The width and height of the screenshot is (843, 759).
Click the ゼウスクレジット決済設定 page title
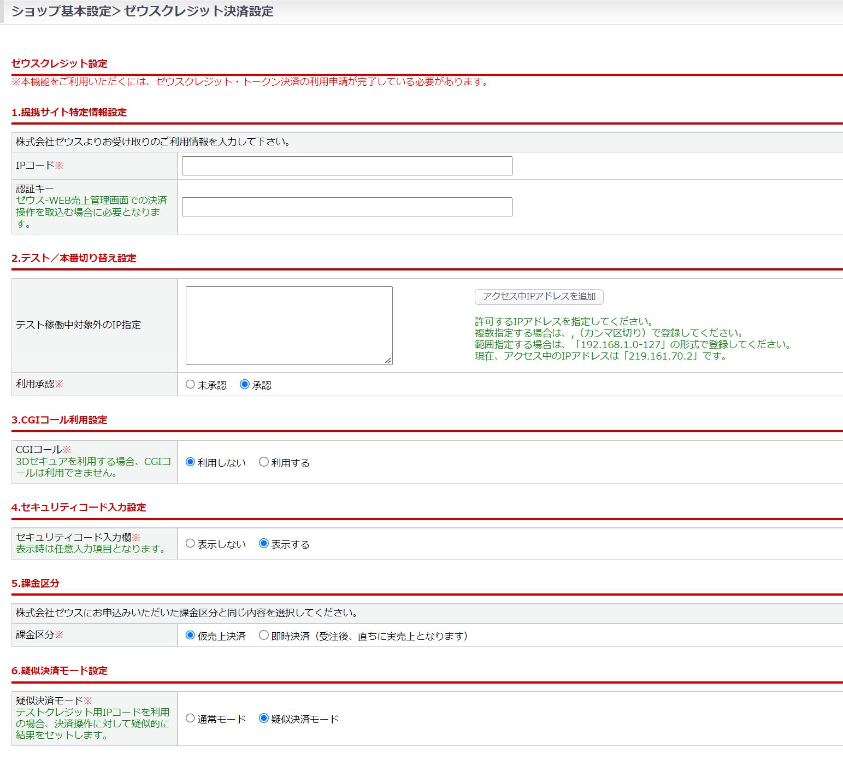pyautogui.click(x=199, y=11)
